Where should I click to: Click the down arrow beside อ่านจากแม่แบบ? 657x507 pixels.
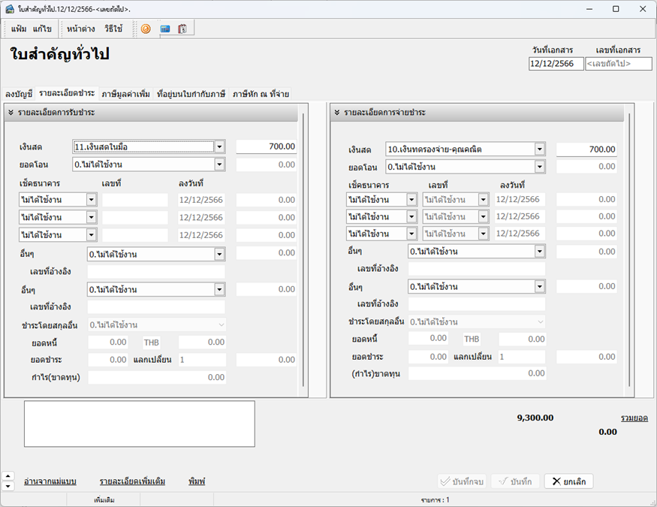click(8, 486)
